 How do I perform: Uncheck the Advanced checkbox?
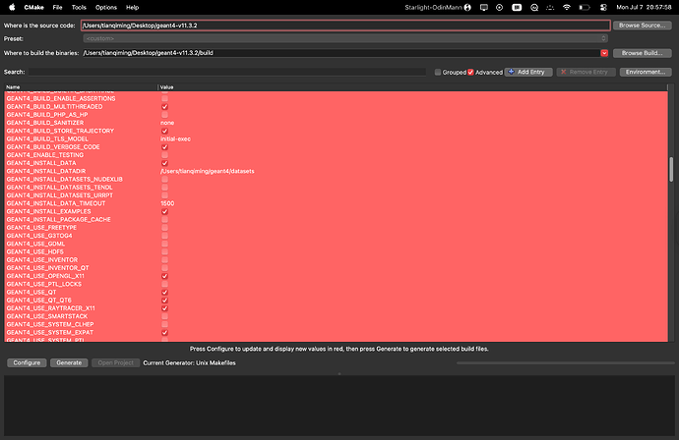(x=470, y=72)
